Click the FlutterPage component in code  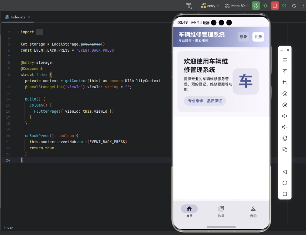pos(46,111)
